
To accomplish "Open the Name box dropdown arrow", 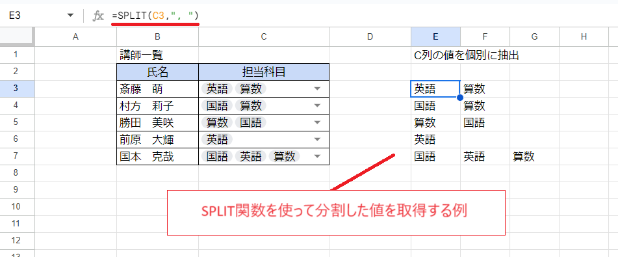I will point(71,16).
